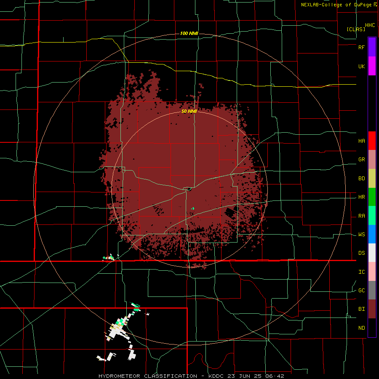379x379 pixels.
Task: Click the 'BI' legend label
Action: pos(361,309)
